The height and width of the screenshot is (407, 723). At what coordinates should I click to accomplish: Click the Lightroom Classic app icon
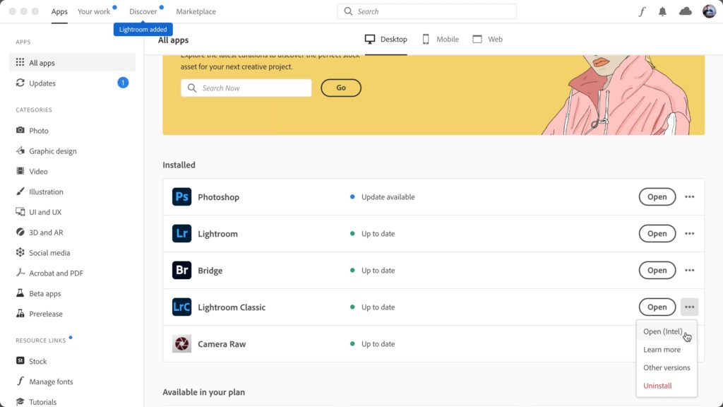[x=181, y=307]
